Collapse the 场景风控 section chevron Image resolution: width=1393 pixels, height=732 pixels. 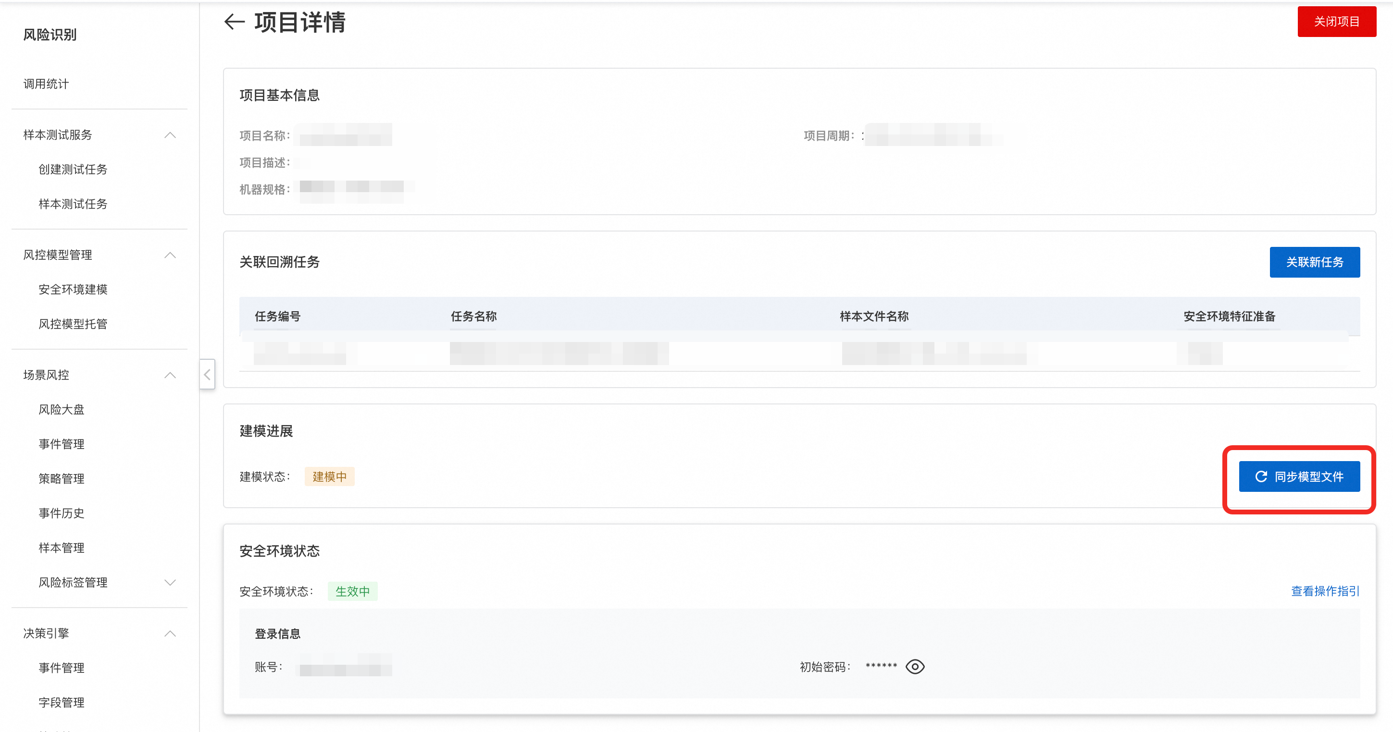pyautogui.click(x=170, y=375)
